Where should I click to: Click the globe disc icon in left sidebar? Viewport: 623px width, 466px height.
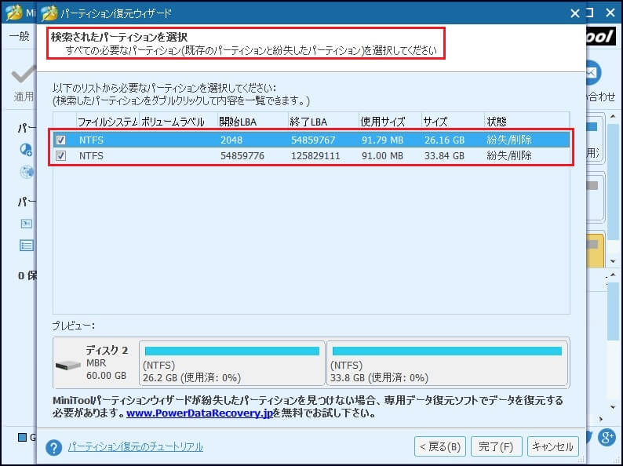27,173
